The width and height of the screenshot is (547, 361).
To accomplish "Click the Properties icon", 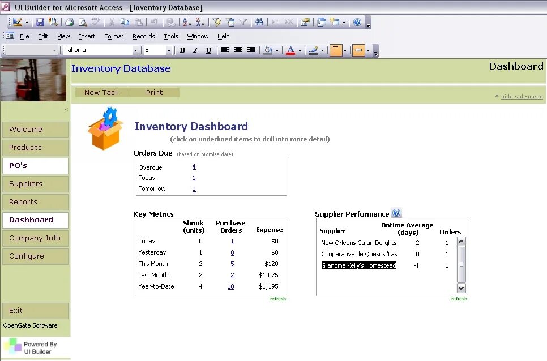I will pyautogui.click(x=305, y=22).
